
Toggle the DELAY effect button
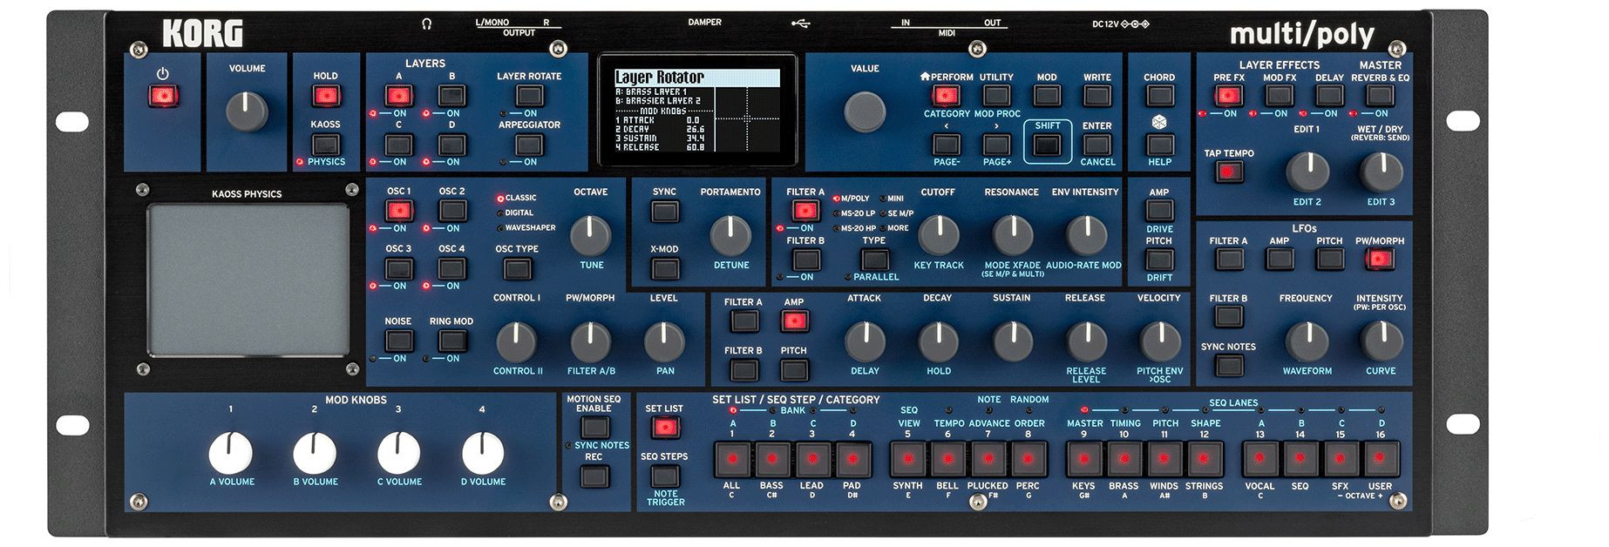[1329, 96]
